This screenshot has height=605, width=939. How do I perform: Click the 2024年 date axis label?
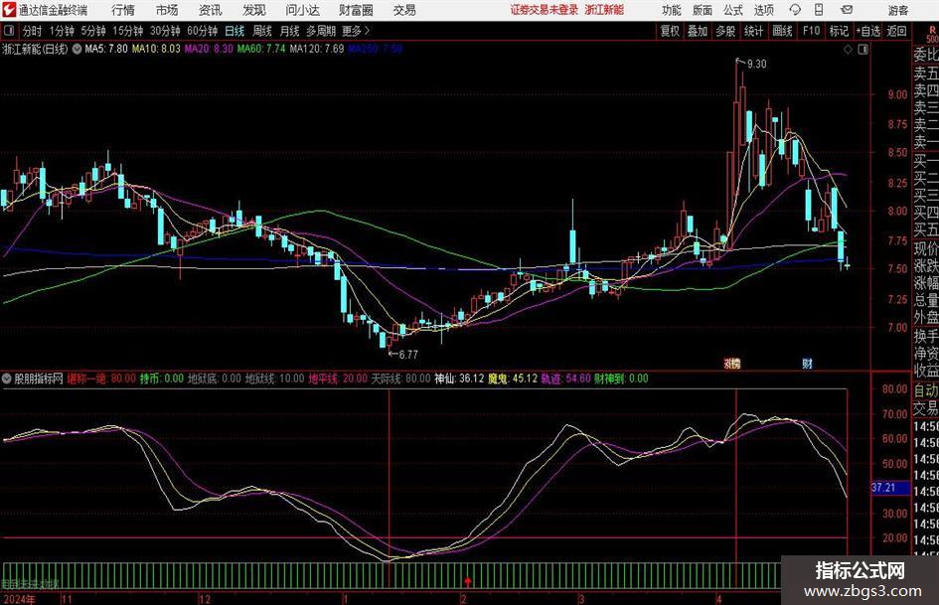(20, 599)
